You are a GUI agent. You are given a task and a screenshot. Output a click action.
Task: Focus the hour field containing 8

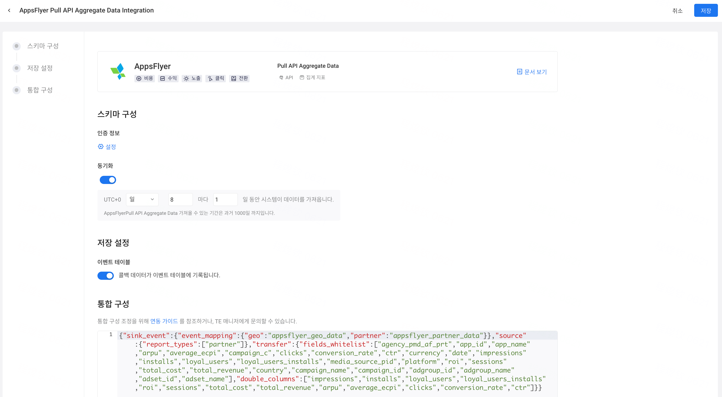[x=180, y=199]
